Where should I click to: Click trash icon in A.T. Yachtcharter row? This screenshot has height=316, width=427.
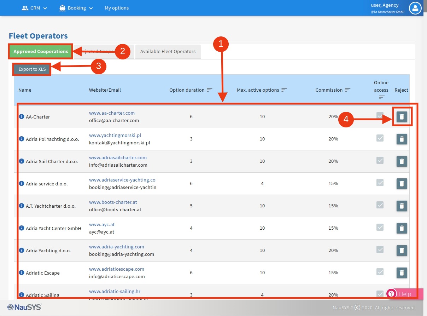402,206
